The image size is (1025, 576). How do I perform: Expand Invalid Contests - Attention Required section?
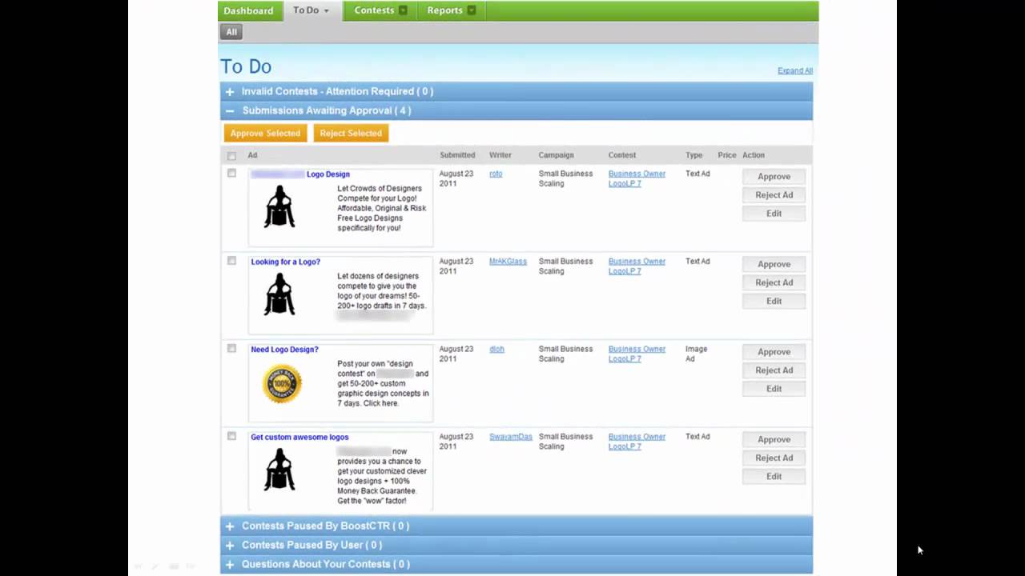coord(517,91)
